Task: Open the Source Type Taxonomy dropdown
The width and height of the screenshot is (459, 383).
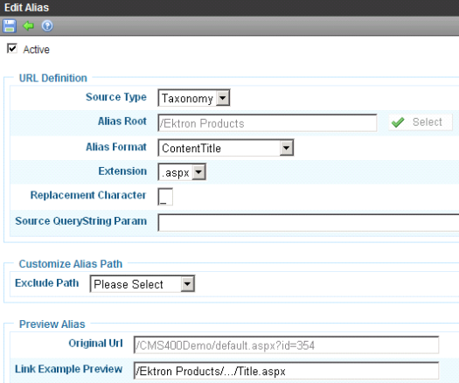Action: [x=194, y=98]
